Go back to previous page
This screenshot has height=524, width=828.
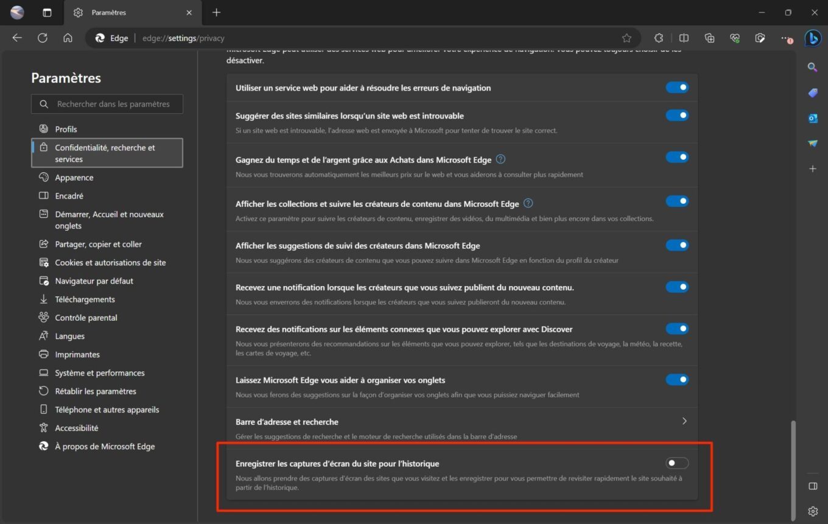[17, 38]
